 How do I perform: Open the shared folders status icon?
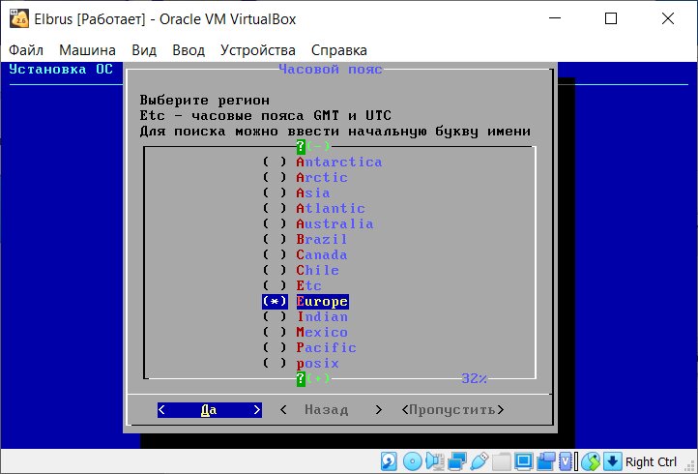pyautogui.click(x=502, y=461)
